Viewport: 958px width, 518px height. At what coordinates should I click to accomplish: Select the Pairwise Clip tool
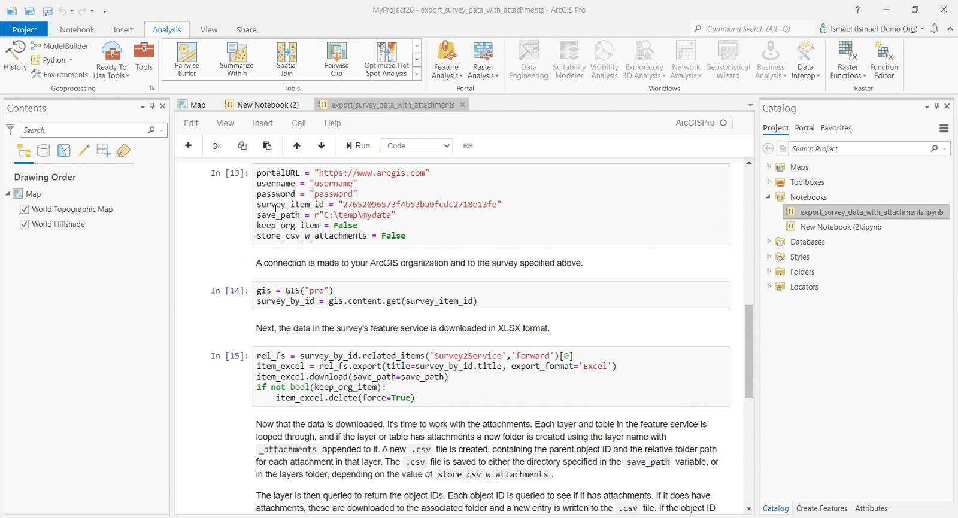click(336, 60)
